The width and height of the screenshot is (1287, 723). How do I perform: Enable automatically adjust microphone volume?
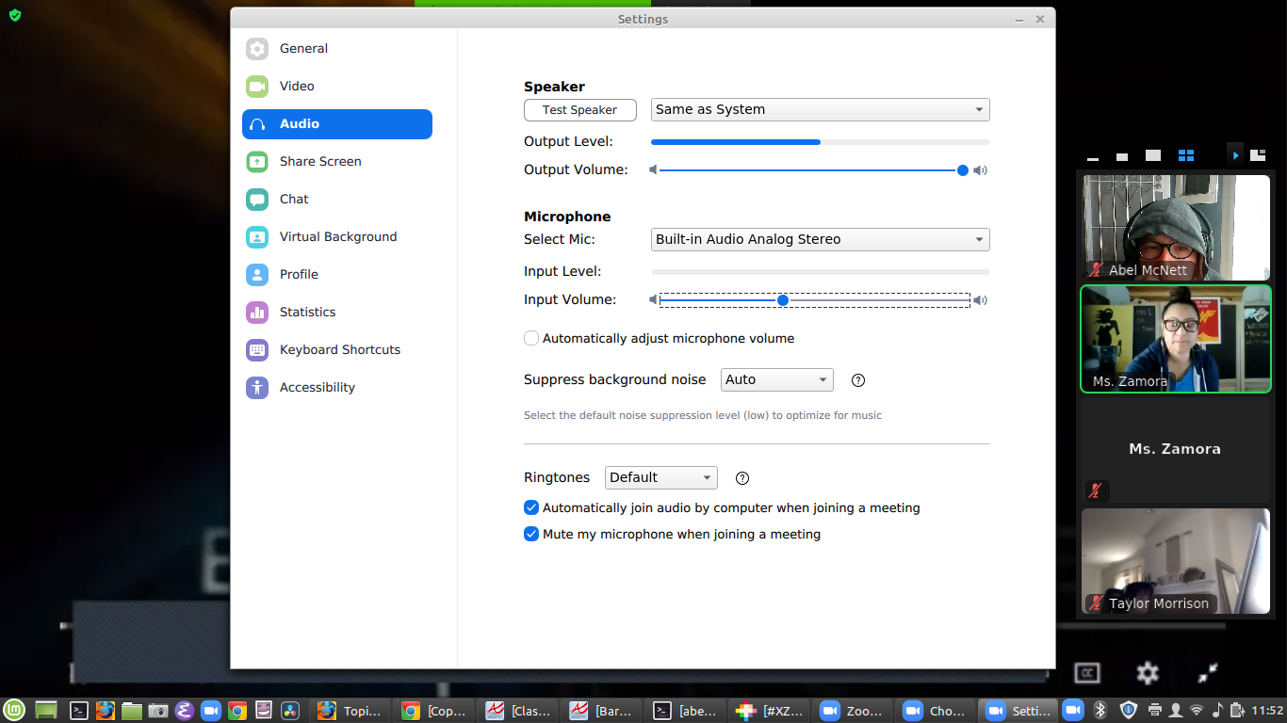click(x=531, y=338)
